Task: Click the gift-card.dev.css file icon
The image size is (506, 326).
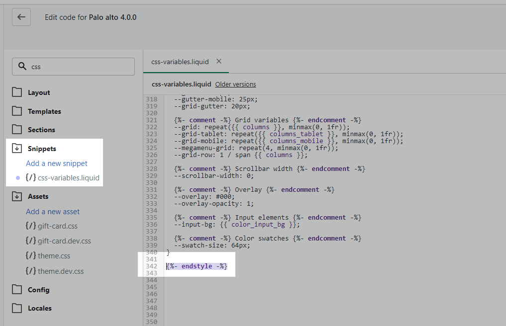Action: (x=30, y=241)
